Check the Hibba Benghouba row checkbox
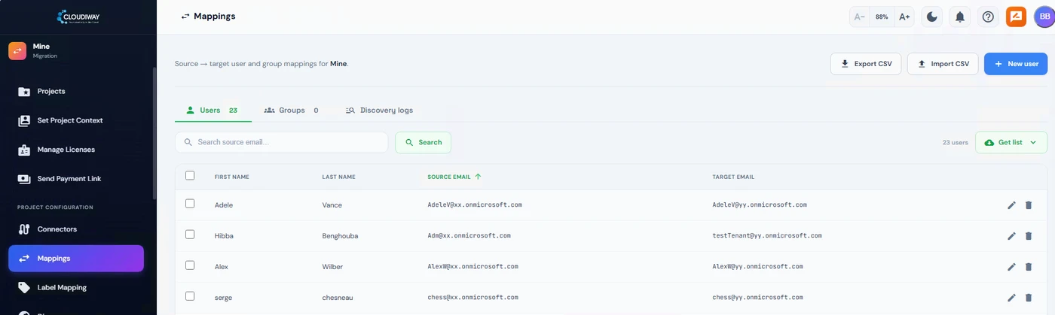 point(190,235)
